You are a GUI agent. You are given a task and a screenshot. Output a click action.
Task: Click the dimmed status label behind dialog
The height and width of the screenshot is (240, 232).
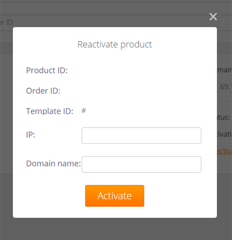click(x=223, y=117)
